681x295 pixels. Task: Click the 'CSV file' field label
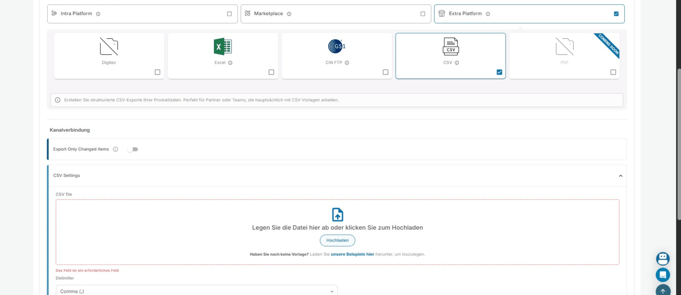click(x=64, y=195)
